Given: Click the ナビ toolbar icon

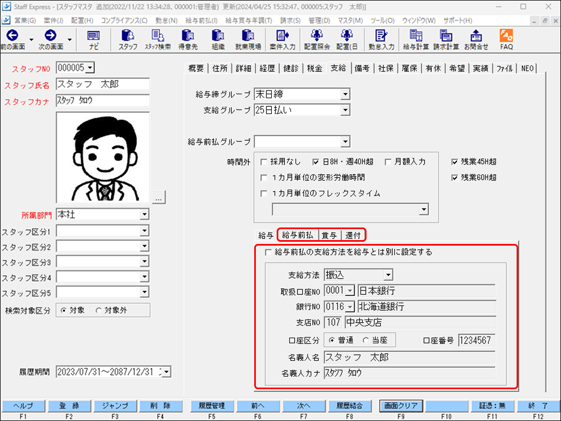Looking at the screenshot, I should (x=94, y=40).
